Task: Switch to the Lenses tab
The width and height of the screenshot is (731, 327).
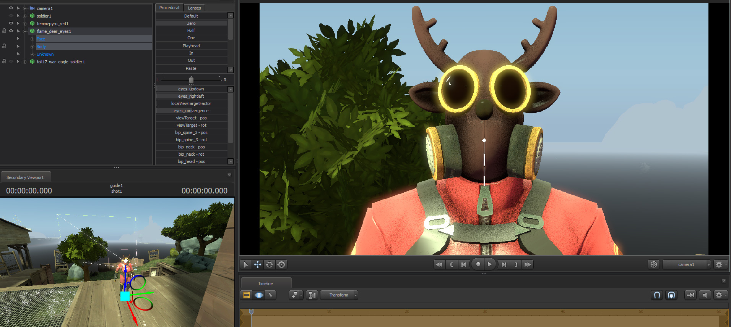Action: [x=194, y=8]
